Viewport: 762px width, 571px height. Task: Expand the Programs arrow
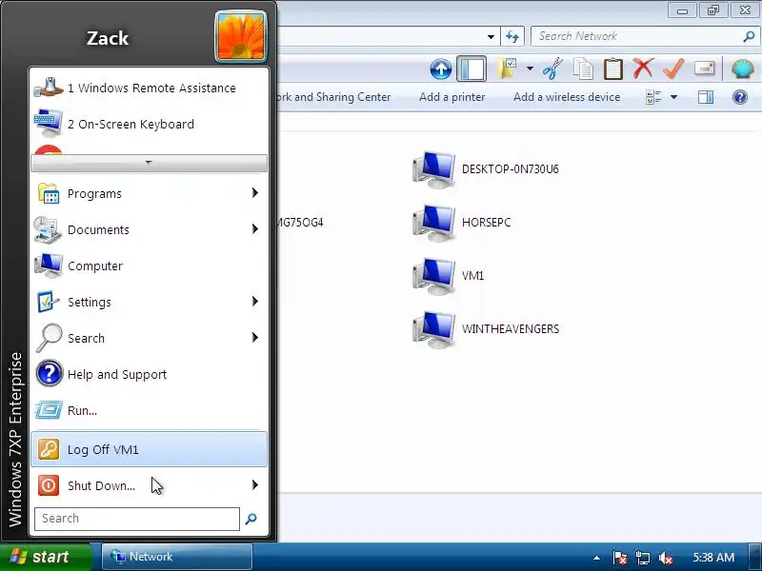tap(255, 193)
